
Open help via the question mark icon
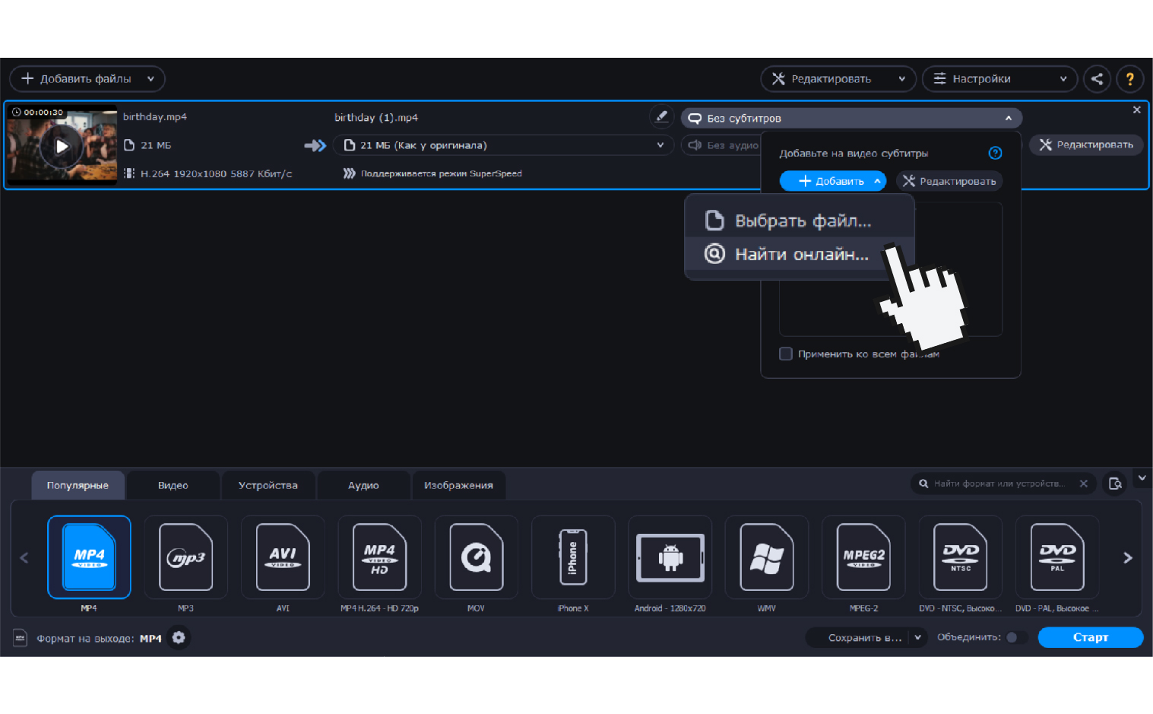[1129, 79]
